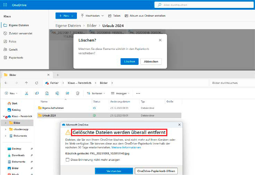Close the Microsoft OneDrive dialog
This screenshot has height=175, width=255.
coord(179,125)
